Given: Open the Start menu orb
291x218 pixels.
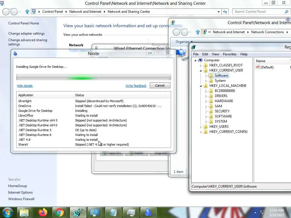Looking at the screenshot, I should pyautogui.click(x=8, y=212).
